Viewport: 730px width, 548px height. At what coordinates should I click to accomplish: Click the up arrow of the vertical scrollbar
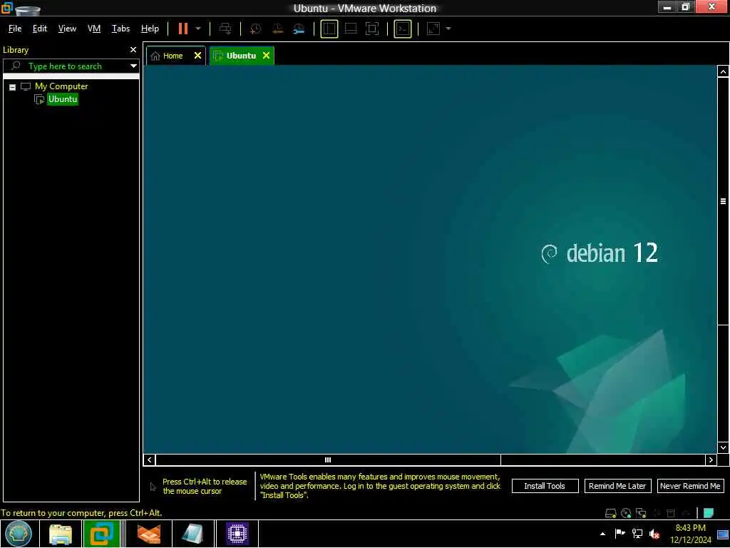pyautogui.click(x=723, y=72)
